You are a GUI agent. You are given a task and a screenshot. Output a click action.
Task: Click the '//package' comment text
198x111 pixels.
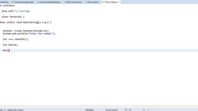coord(24,11)
